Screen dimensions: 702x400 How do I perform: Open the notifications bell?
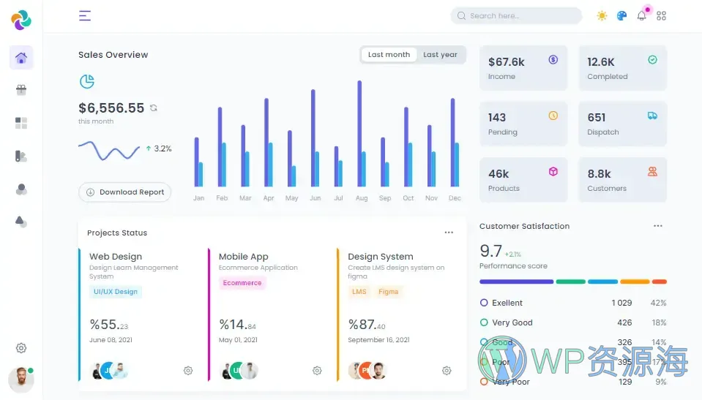click(642, 15)
